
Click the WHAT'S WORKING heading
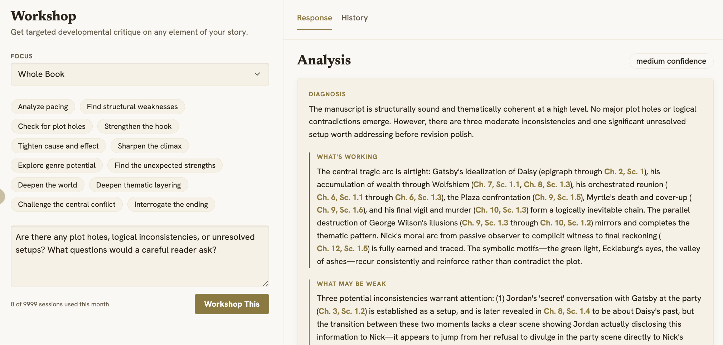[347, 157]
